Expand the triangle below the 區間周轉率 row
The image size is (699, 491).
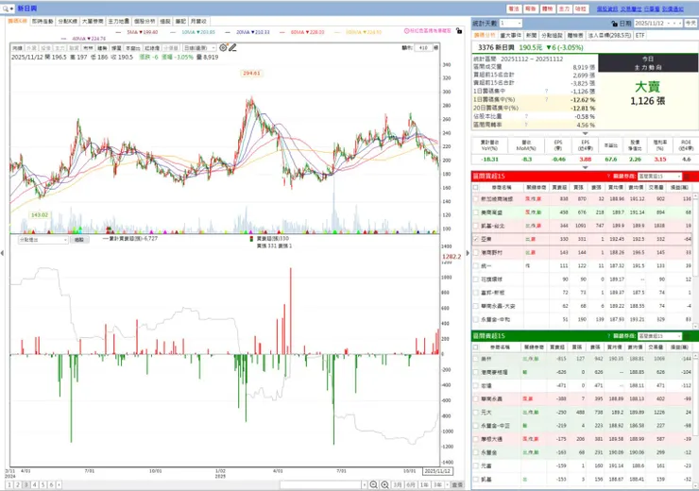585,133
